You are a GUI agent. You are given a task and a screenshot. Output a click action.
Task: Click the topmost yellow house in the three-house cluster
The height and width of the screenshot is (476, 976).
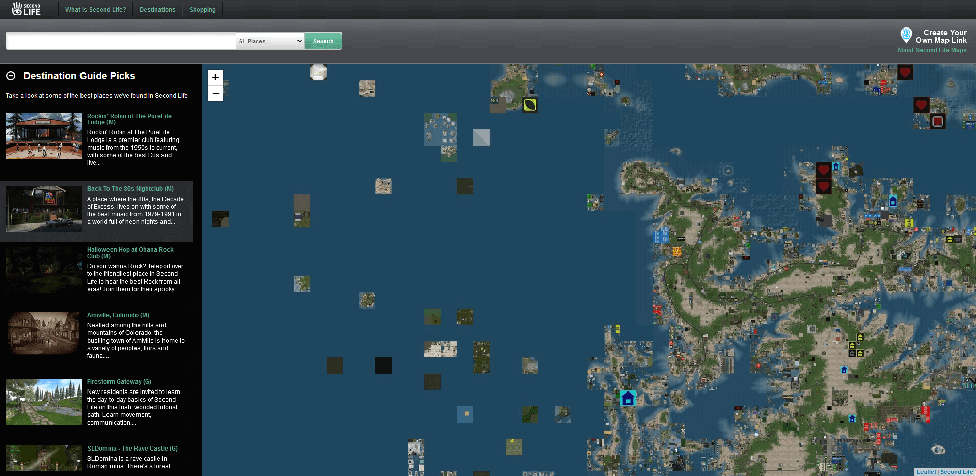pos(860,337)
